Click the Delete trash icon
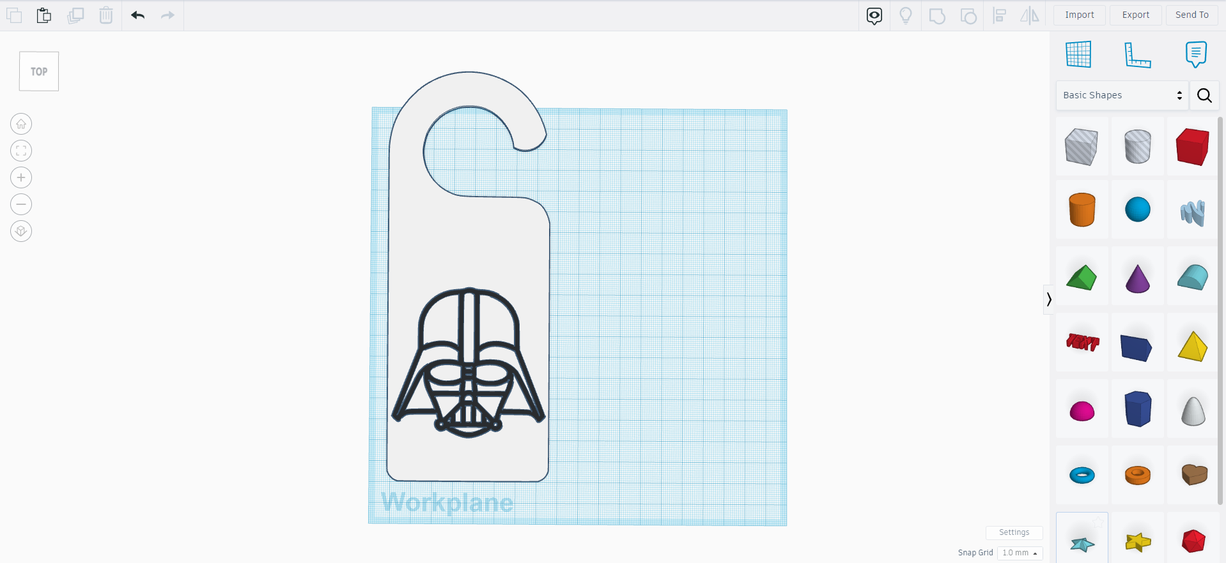This screenshot has width=1226, height=563. 106,15
